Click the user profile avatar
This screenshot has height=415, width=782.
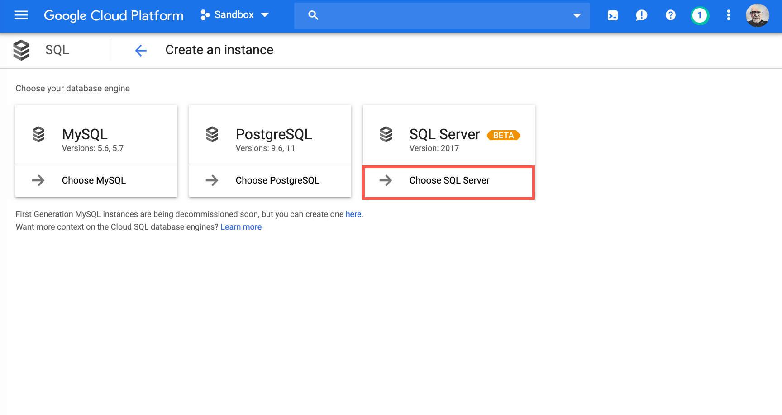tap(757, 16)
